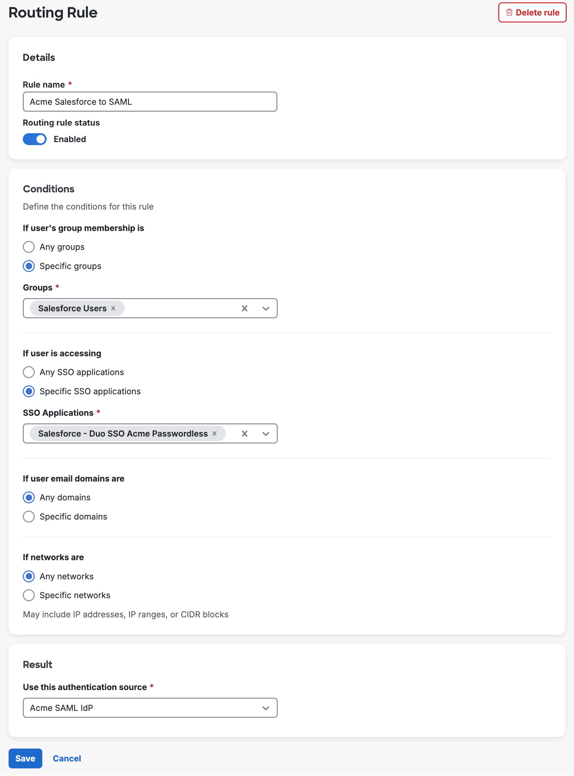
Task: Click the Delete rule button
Action: [532, 12]
